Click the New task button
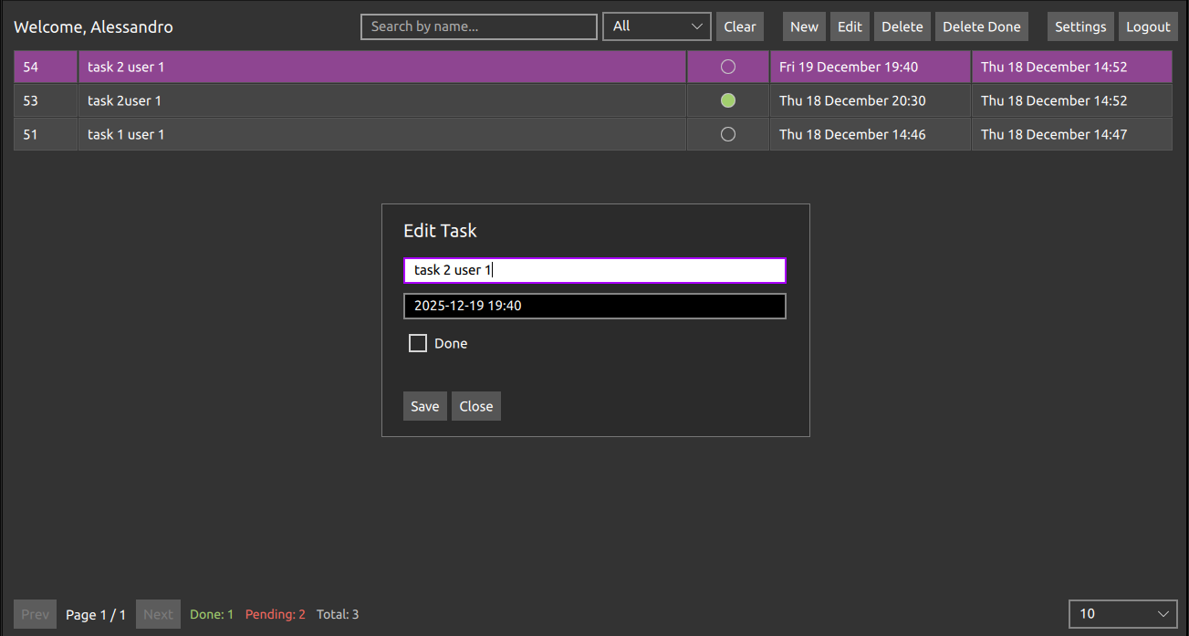Viewport: 1189px width, 636px height. pos(803,26)
